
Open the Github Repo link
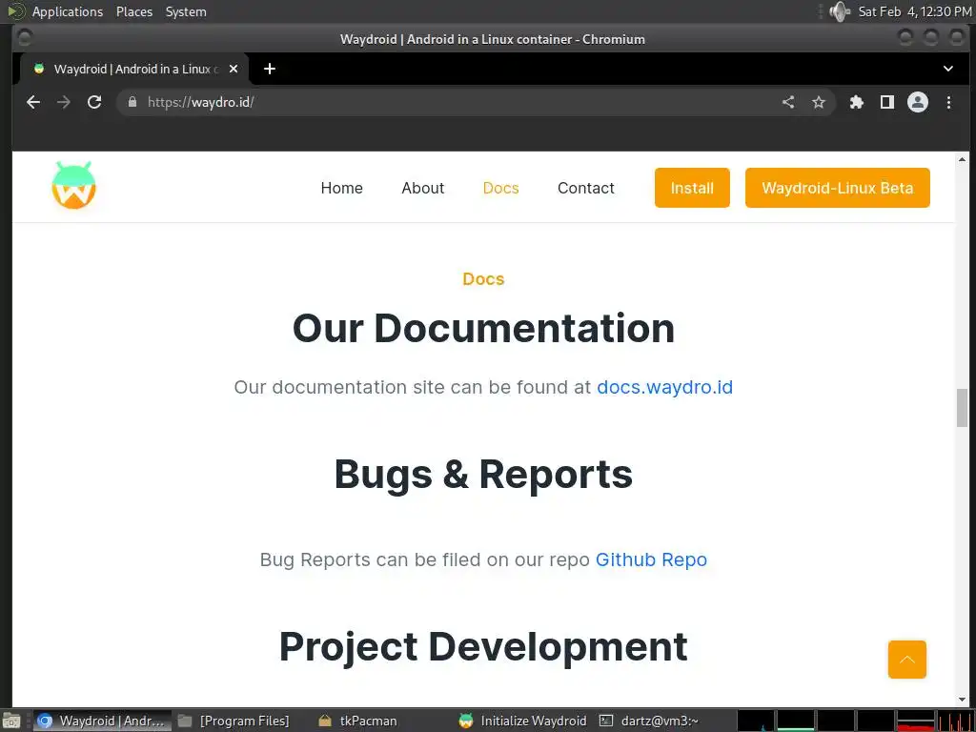pyautogui.click(x=651, y=559)
